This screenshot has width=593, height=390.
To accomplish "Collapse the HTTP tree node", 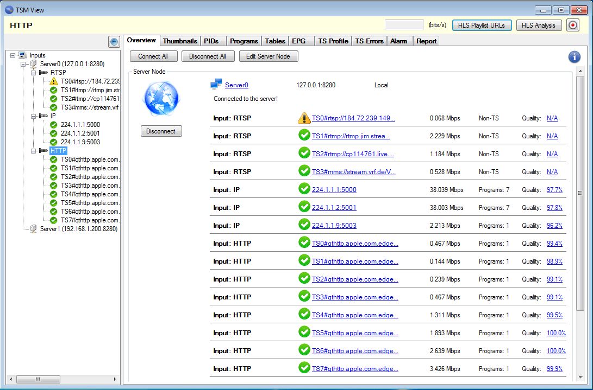I will point(33,151).
